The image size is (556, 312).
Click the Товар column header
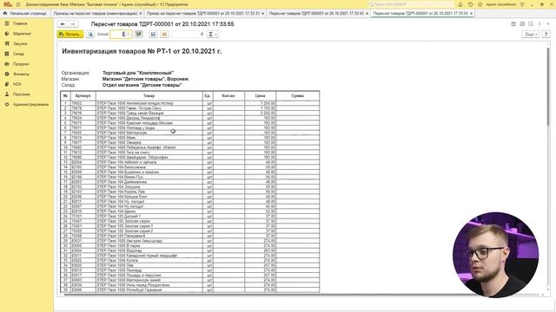pos(149,96)
